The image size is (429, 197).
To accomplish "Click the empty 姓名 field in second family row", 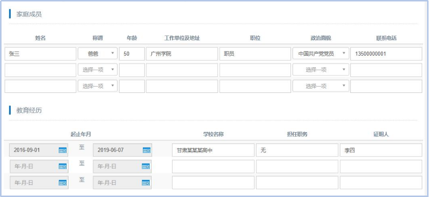I will click(40, 70).
